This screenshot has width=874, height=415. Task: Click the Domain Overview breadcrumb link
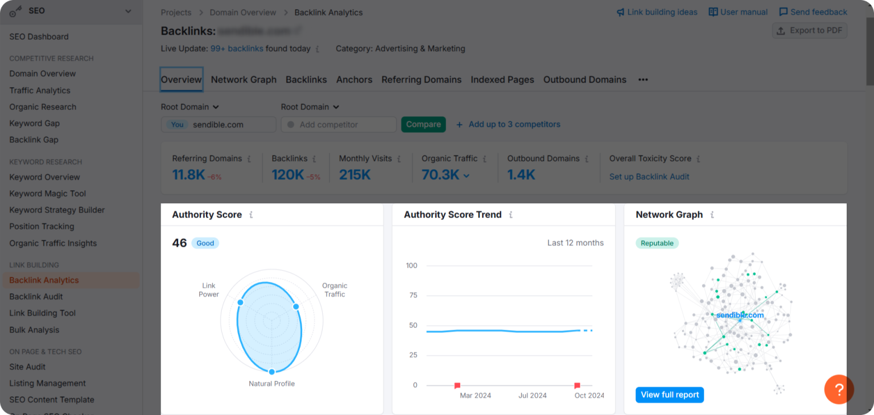243,13
